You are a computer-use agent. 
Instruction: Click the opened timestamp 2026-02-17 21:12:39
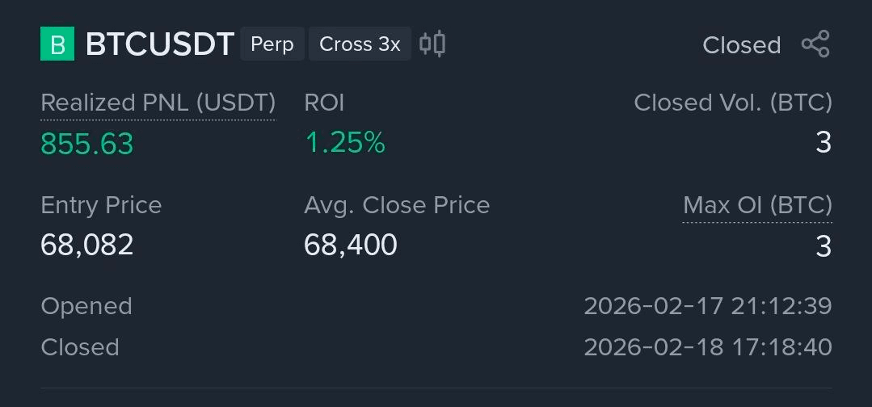click(707, 307)
